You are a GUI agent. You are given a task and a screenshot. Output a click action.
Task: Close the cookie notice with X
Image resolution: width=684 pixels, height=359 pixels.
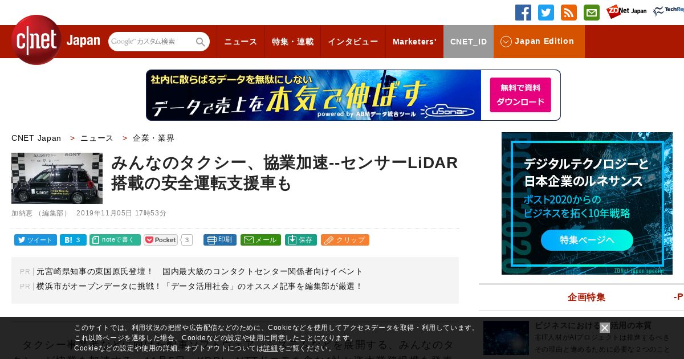click(x=605, y=328)
